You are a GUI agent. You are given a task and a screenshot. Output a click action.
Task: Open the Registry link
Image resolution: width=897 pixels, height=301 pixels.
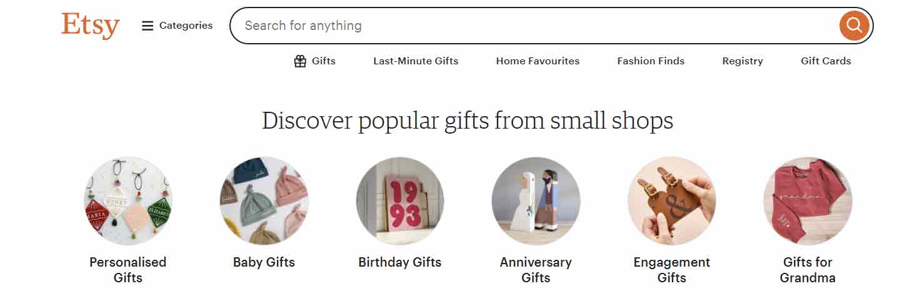743,61
